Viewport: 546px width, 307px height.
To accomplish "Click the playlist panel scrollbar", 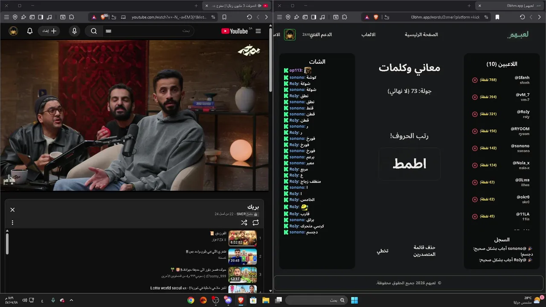I will click(x=7, y=243).
